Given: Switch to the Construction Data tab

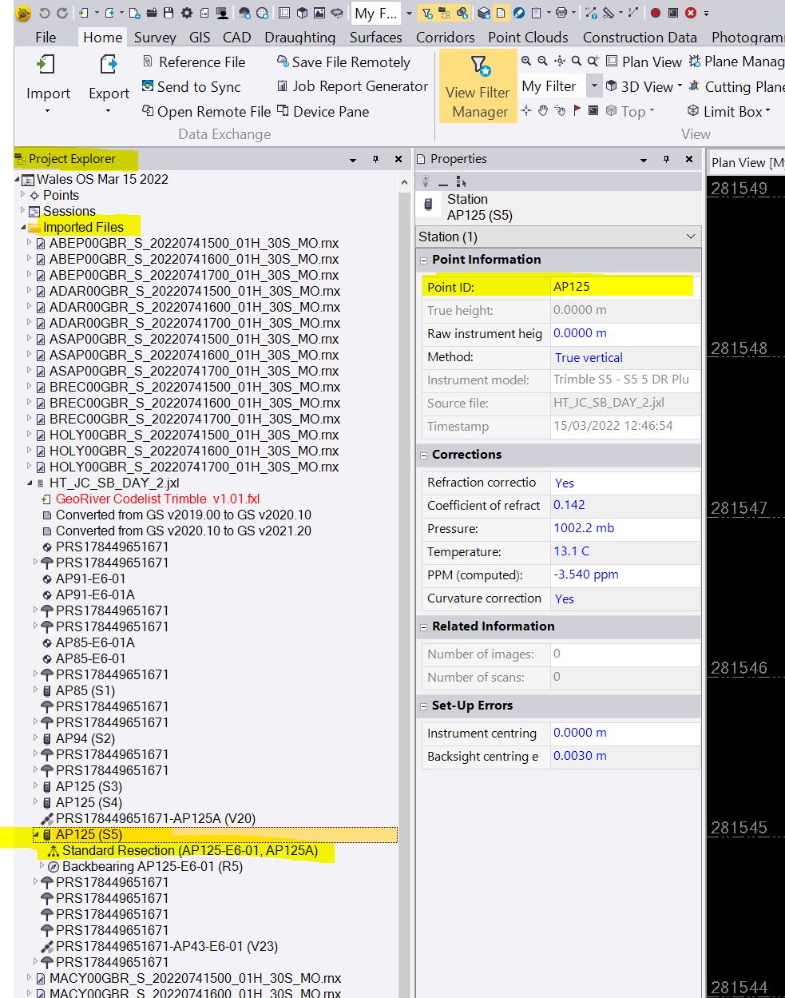Looking at the screenshot, I should coord(640,37).
